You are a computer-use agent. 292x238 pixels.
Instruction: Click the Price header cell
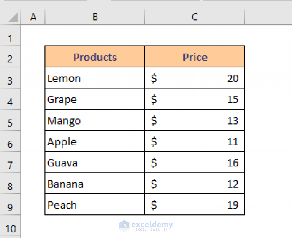(x=195, y=57)
